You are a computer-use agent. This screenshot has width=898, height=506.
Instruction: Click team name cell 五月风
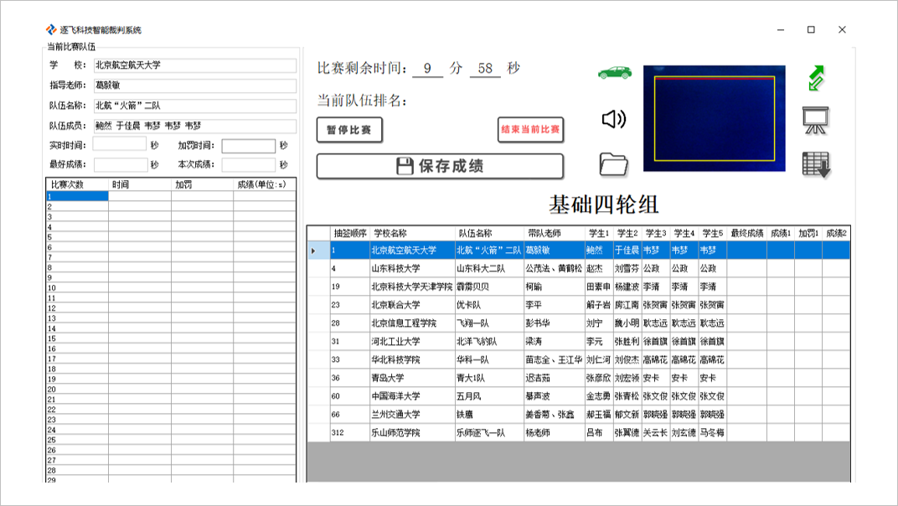click(x=489, y=396)
